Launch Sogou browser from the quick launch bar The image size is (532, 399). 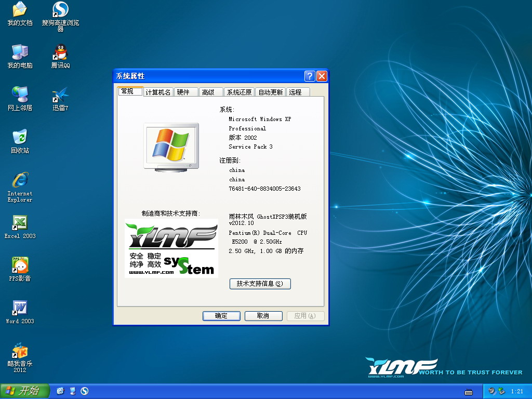click(84, 391)
